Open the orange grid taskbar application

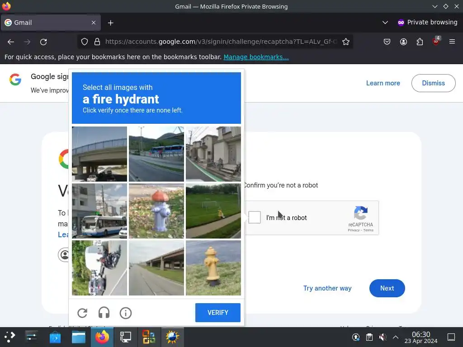click(x=149, y=337)
